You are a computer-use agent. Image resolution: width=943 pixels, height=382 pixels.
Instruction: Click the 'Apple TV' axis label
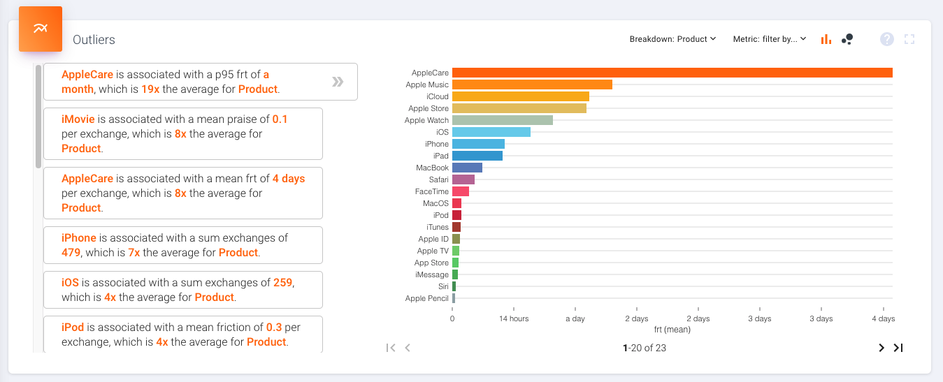[x=433, y=251]
